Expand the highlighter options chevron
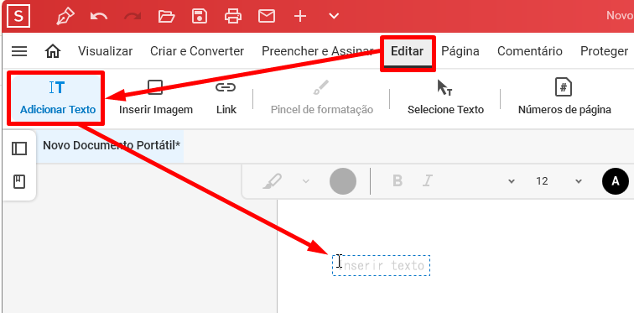Viewport: 634px width, 313px height. 306,181
